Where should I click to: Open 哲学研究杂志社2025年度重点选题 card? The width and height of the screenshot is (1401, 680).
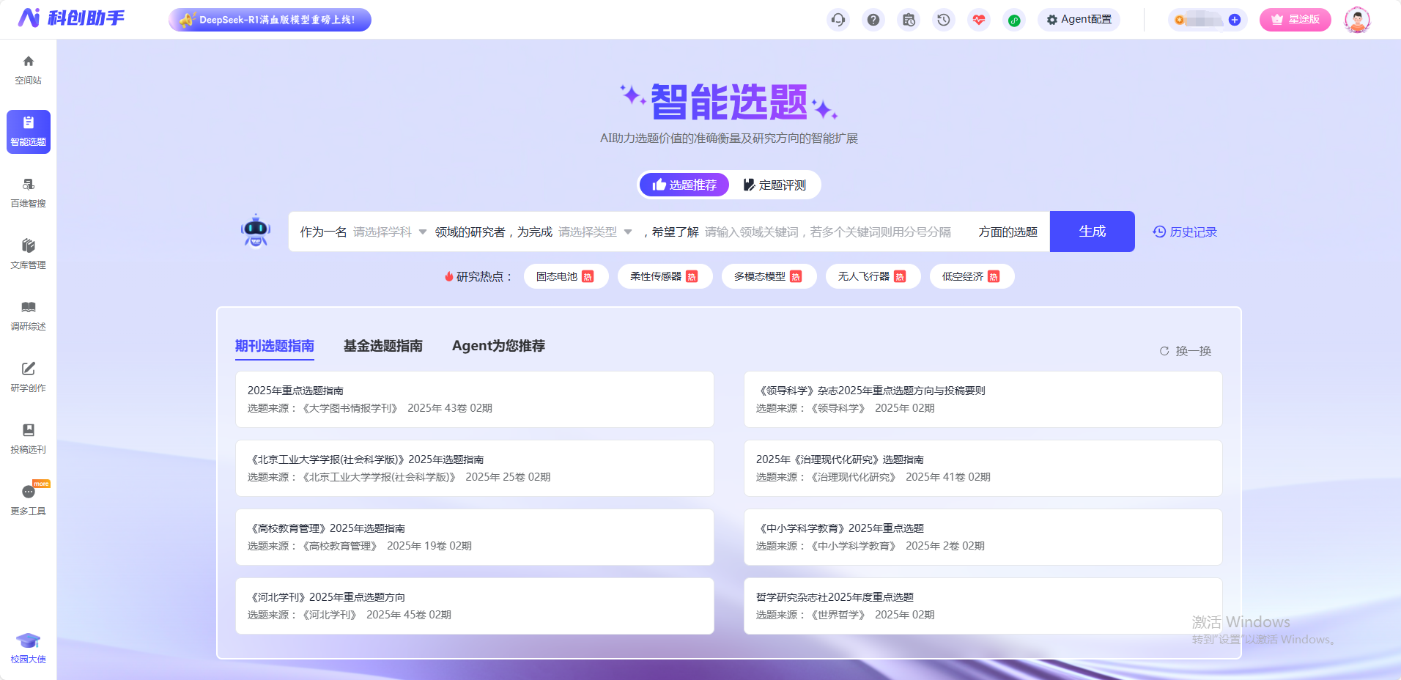click(983, 606)
